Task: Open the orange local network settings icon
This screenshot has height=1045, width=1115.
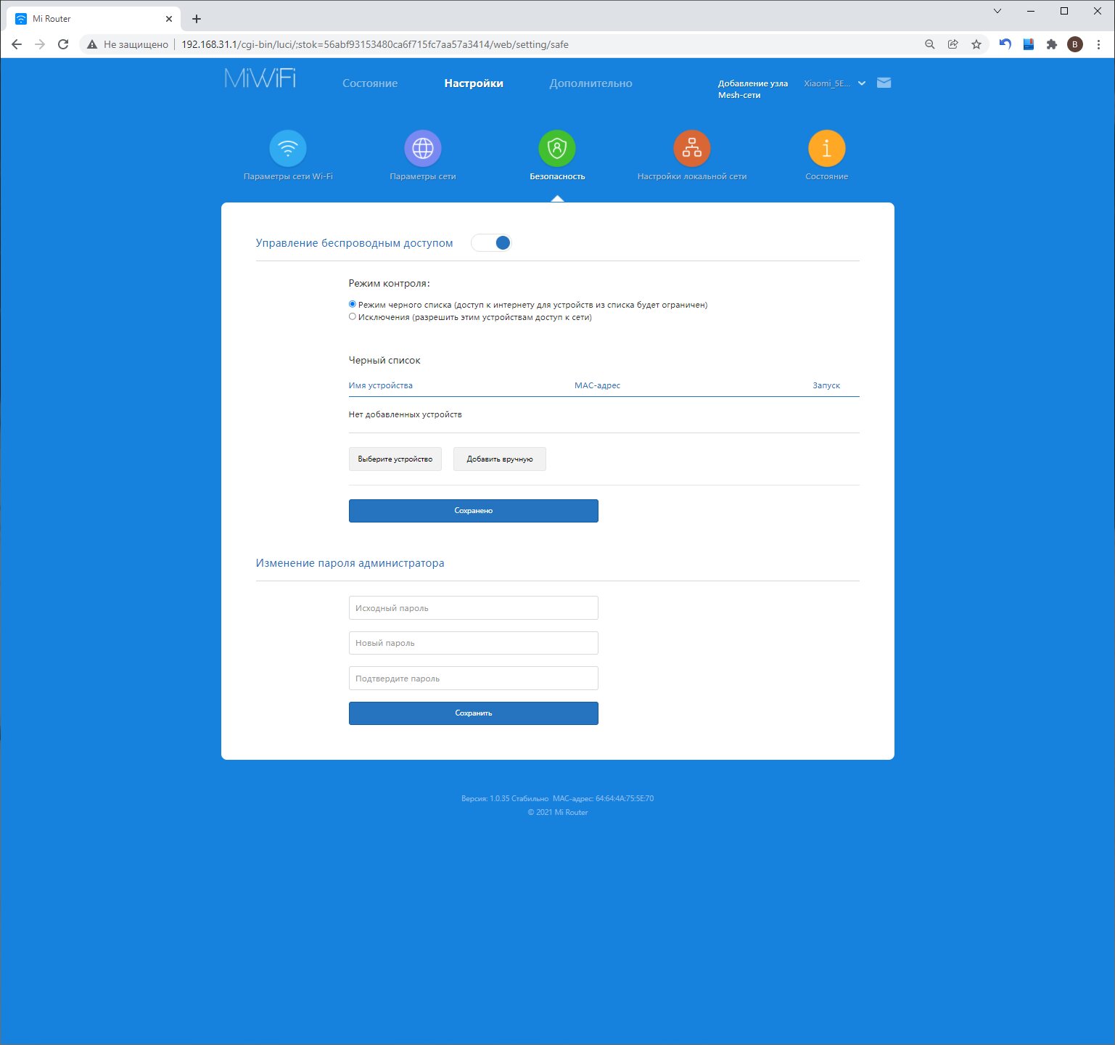Action: 691,149
